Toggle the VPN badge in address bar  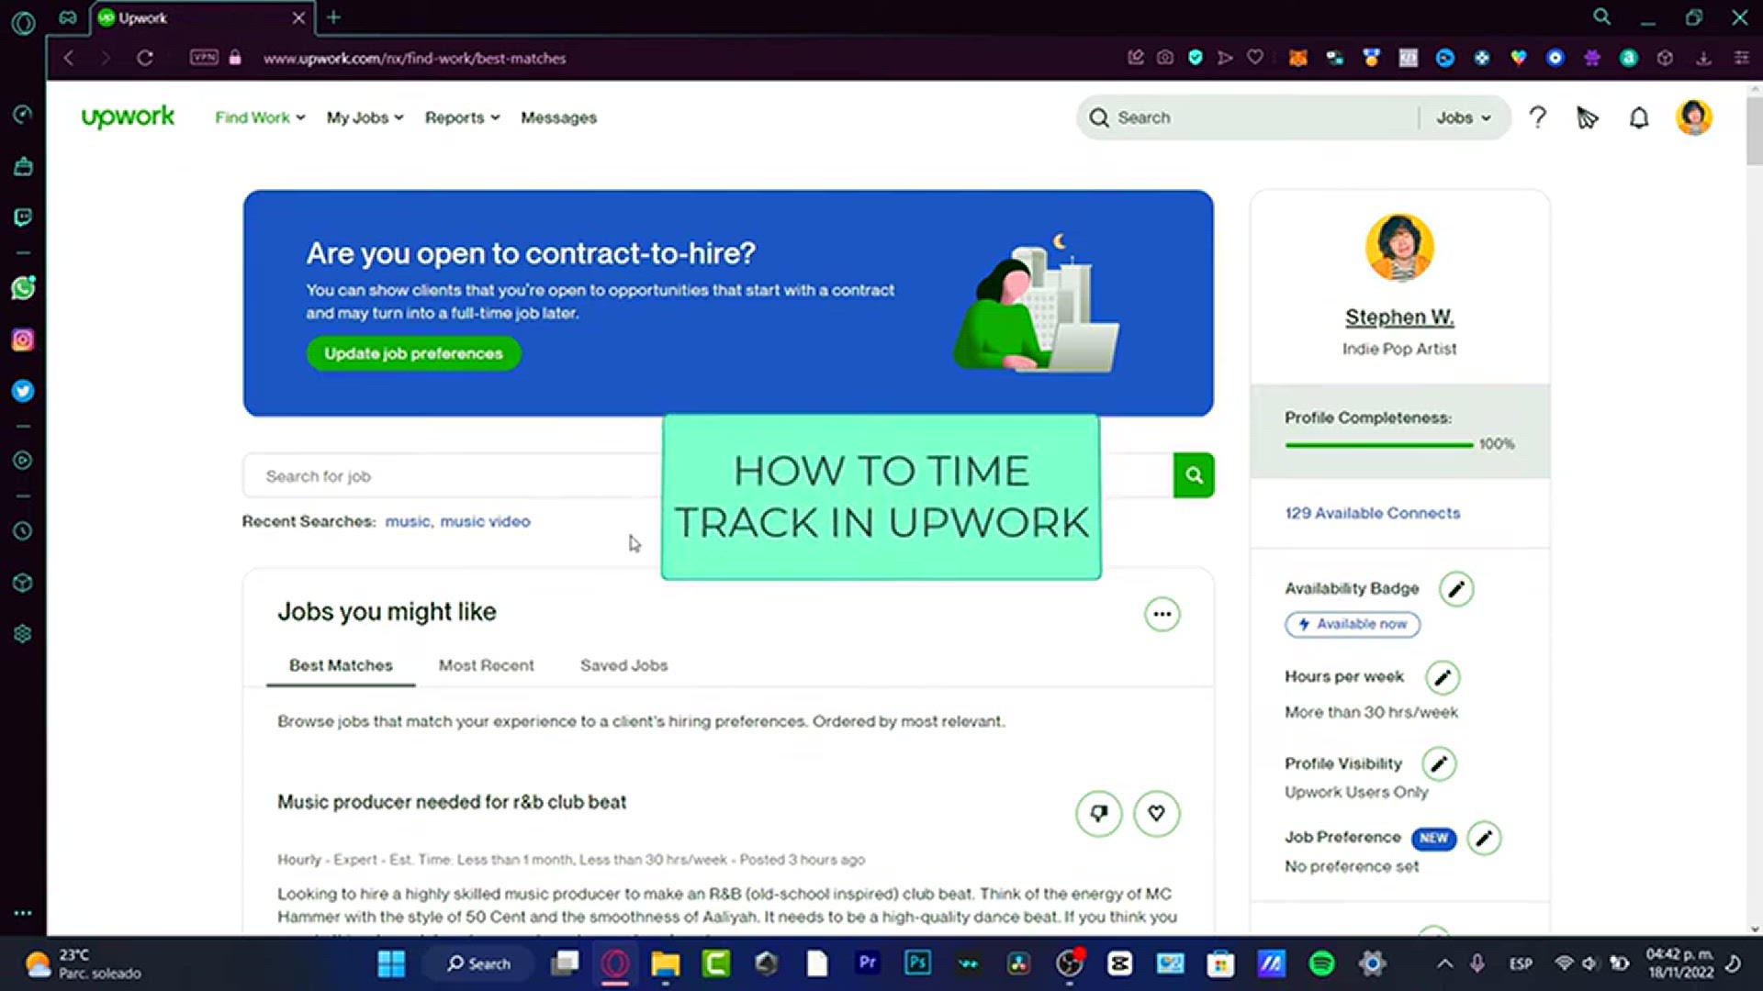click(x=204, y=58)
